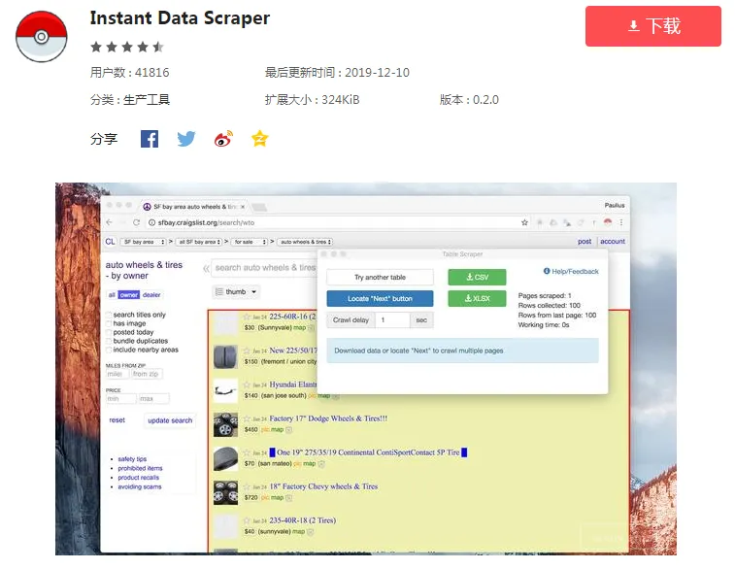Image resolution: width=735 pixels, height=569 pixels.
Task: Open the 18" Factory Chevy wheels & Tires listing
Action: point(323,486)
